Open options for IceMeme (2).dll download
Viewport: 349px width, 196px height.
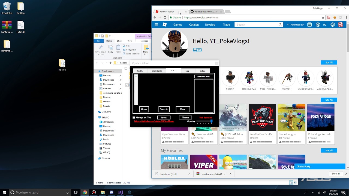[x=189, y=174]
